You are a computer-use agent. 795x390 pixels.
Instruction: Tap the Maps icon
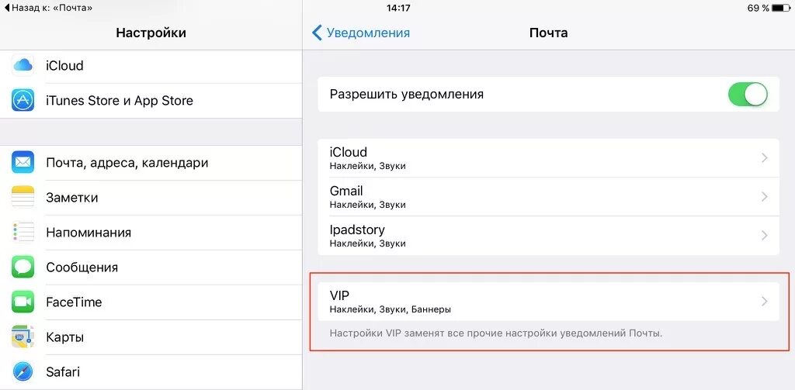point(23,337)
